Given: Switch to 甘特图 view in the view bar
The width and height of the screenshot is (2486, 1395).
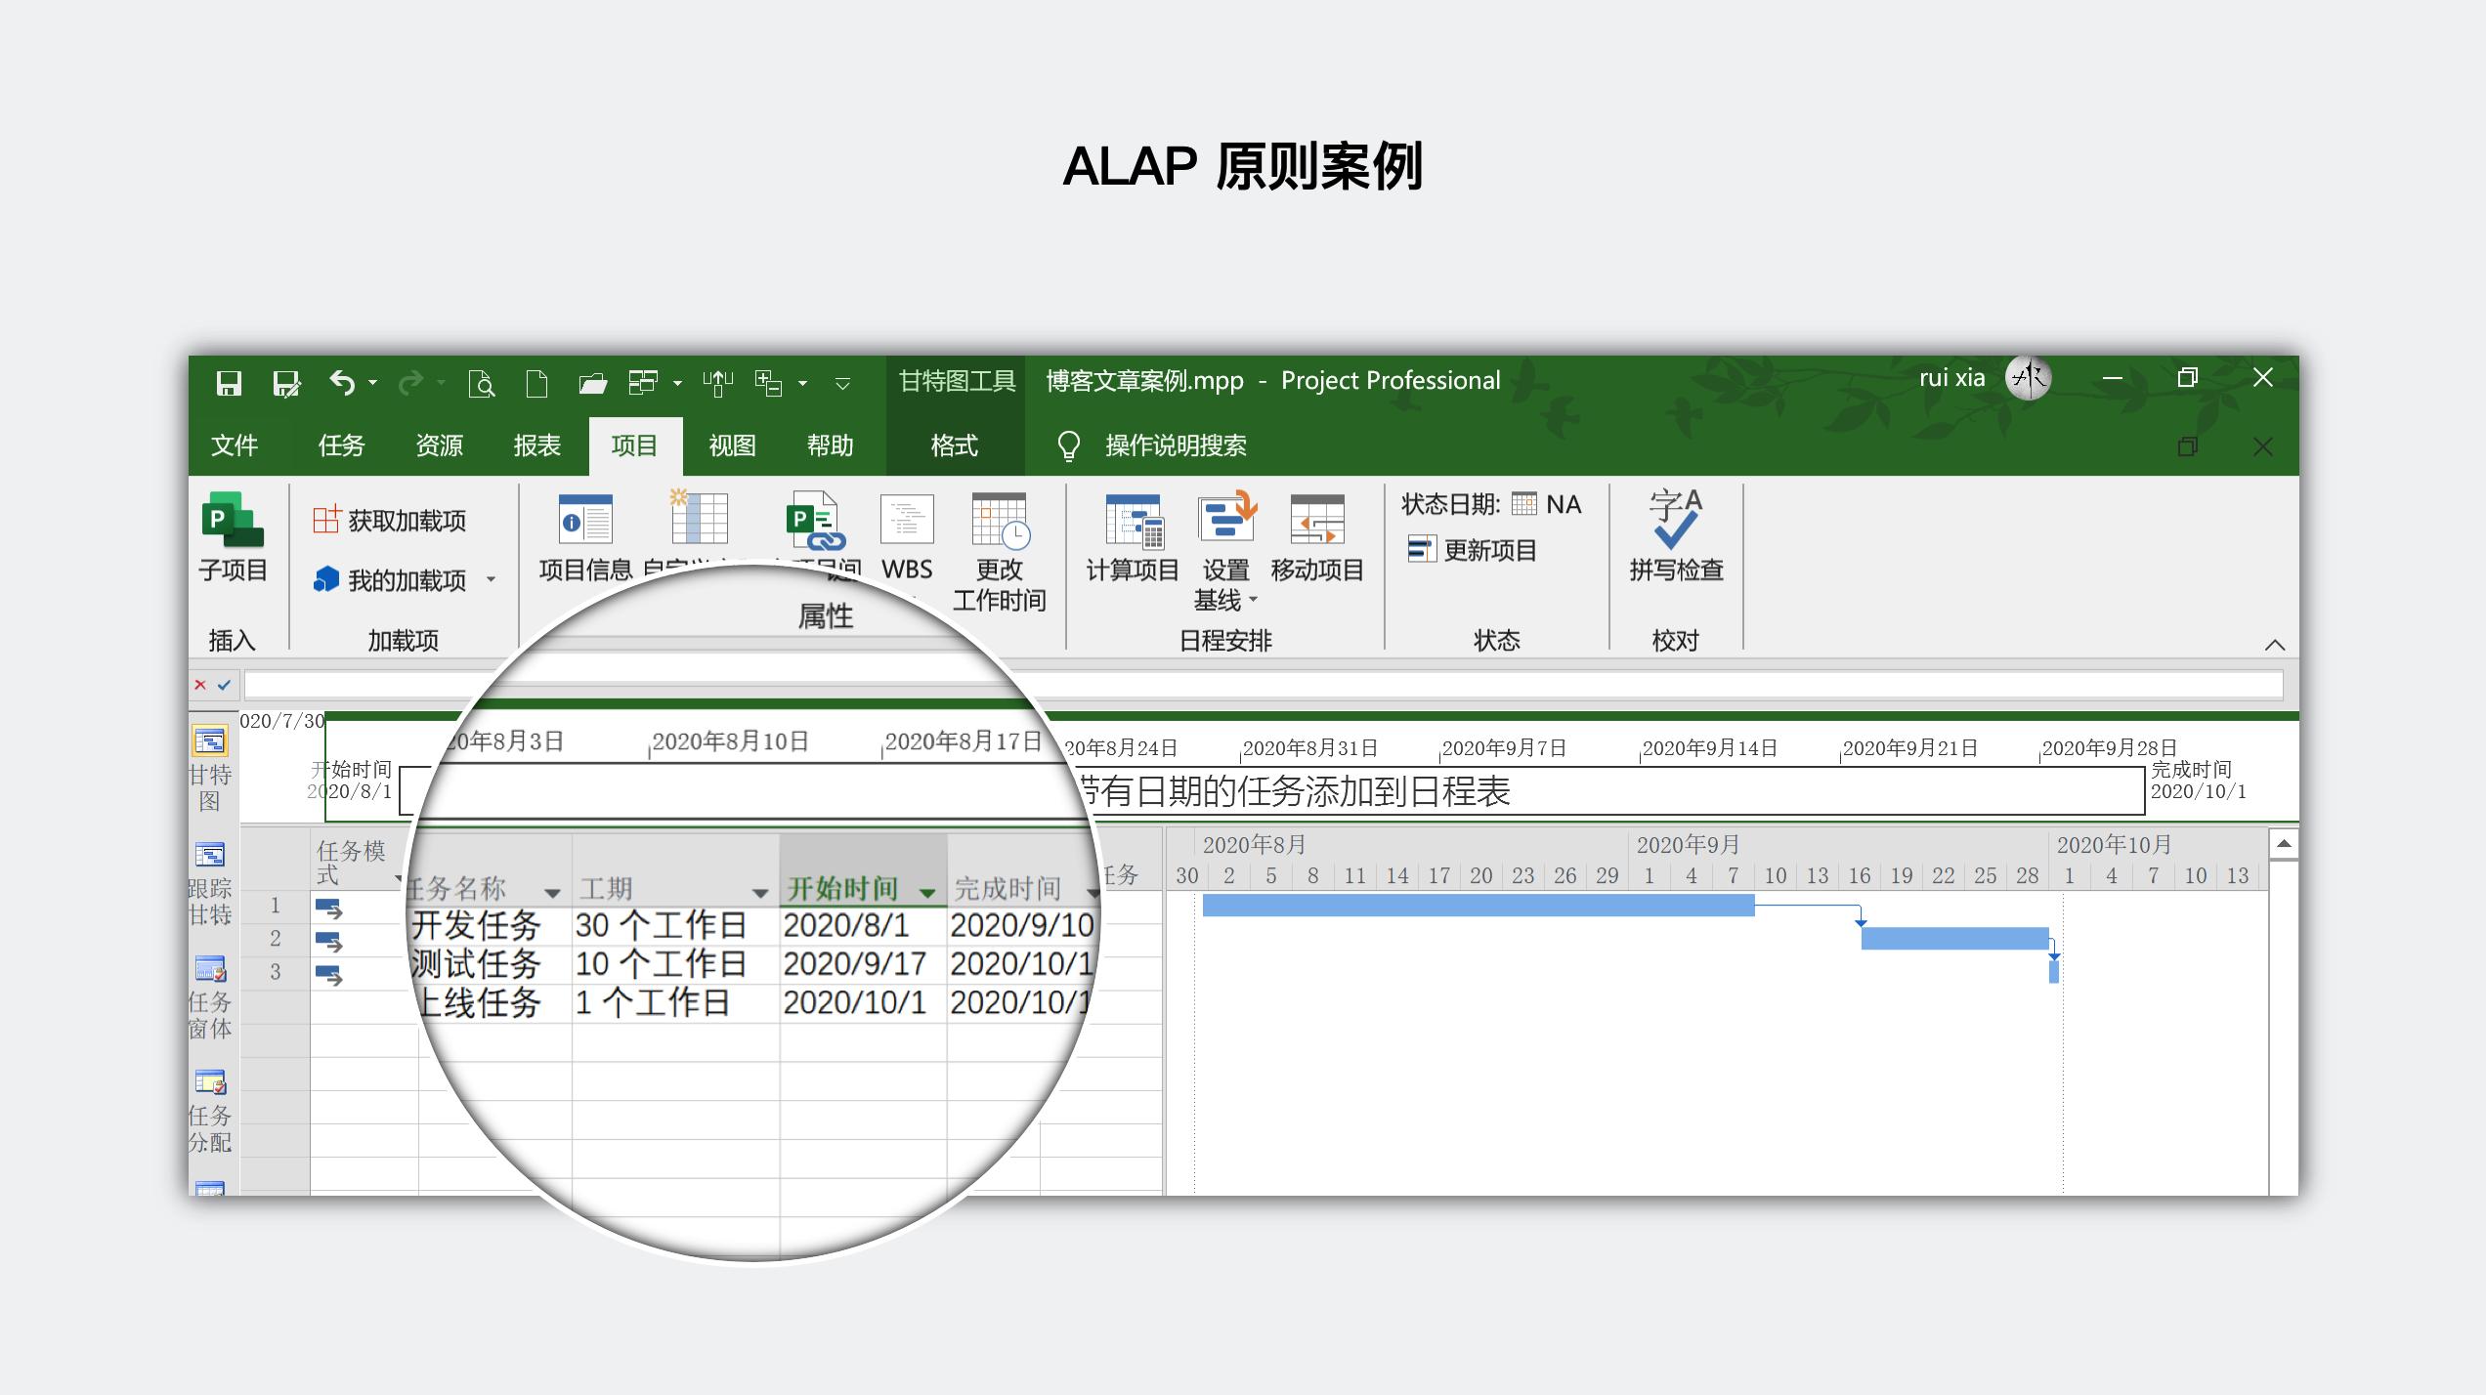Looking at the screenshot, I should pos(210,770).
